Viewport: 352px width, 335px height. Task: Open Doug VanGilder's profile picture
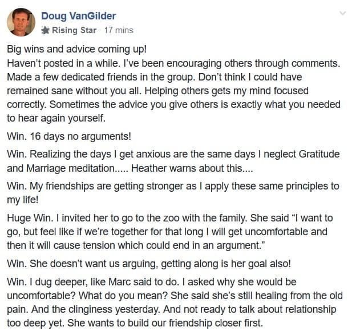click(x=21, y=22)
